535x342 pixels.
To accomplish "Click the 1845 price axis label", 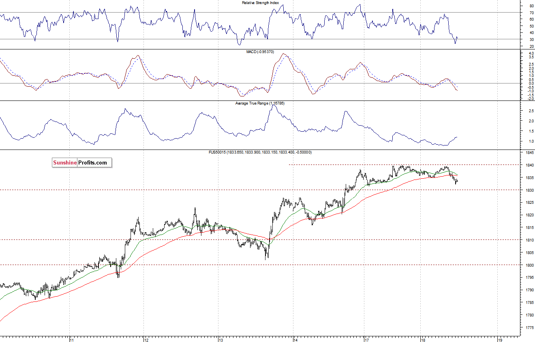I will pyautogui.click(x=530, y=153).
